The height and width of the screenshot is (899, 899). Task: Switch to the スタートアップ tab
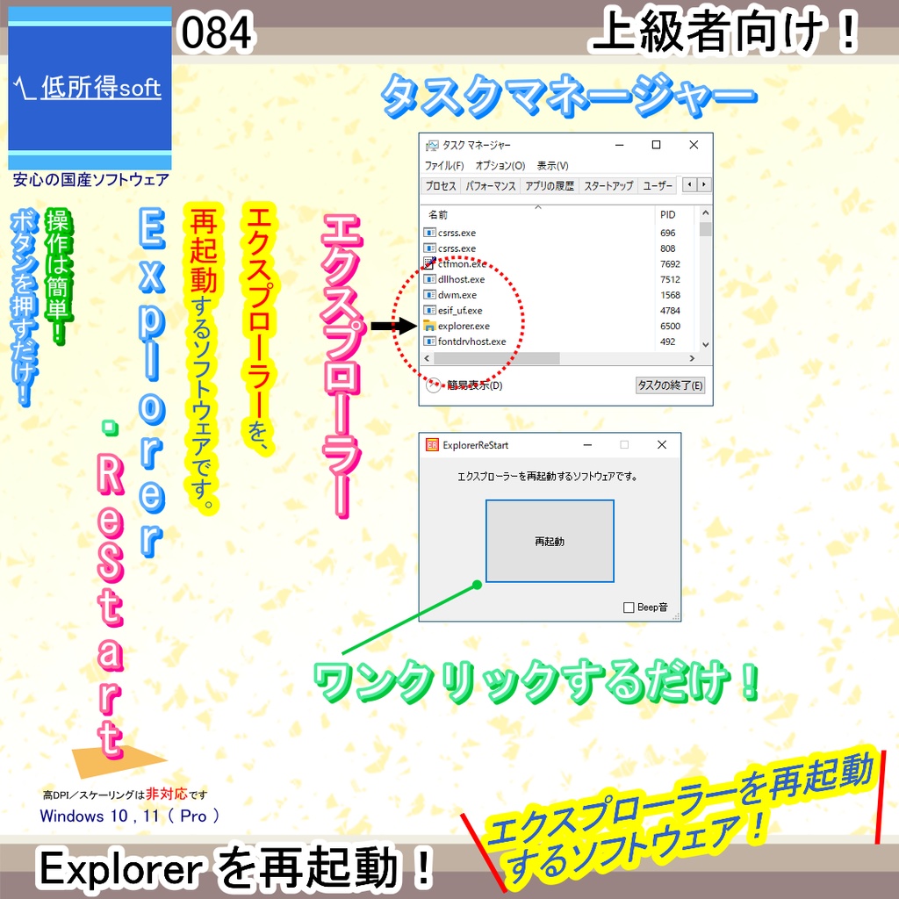(x=608, y=186)
